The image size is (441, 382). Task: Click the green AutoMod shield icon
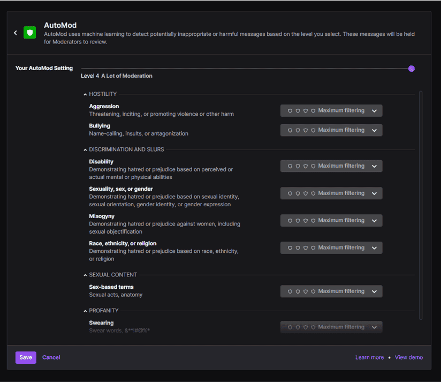(x=29, y=33)
